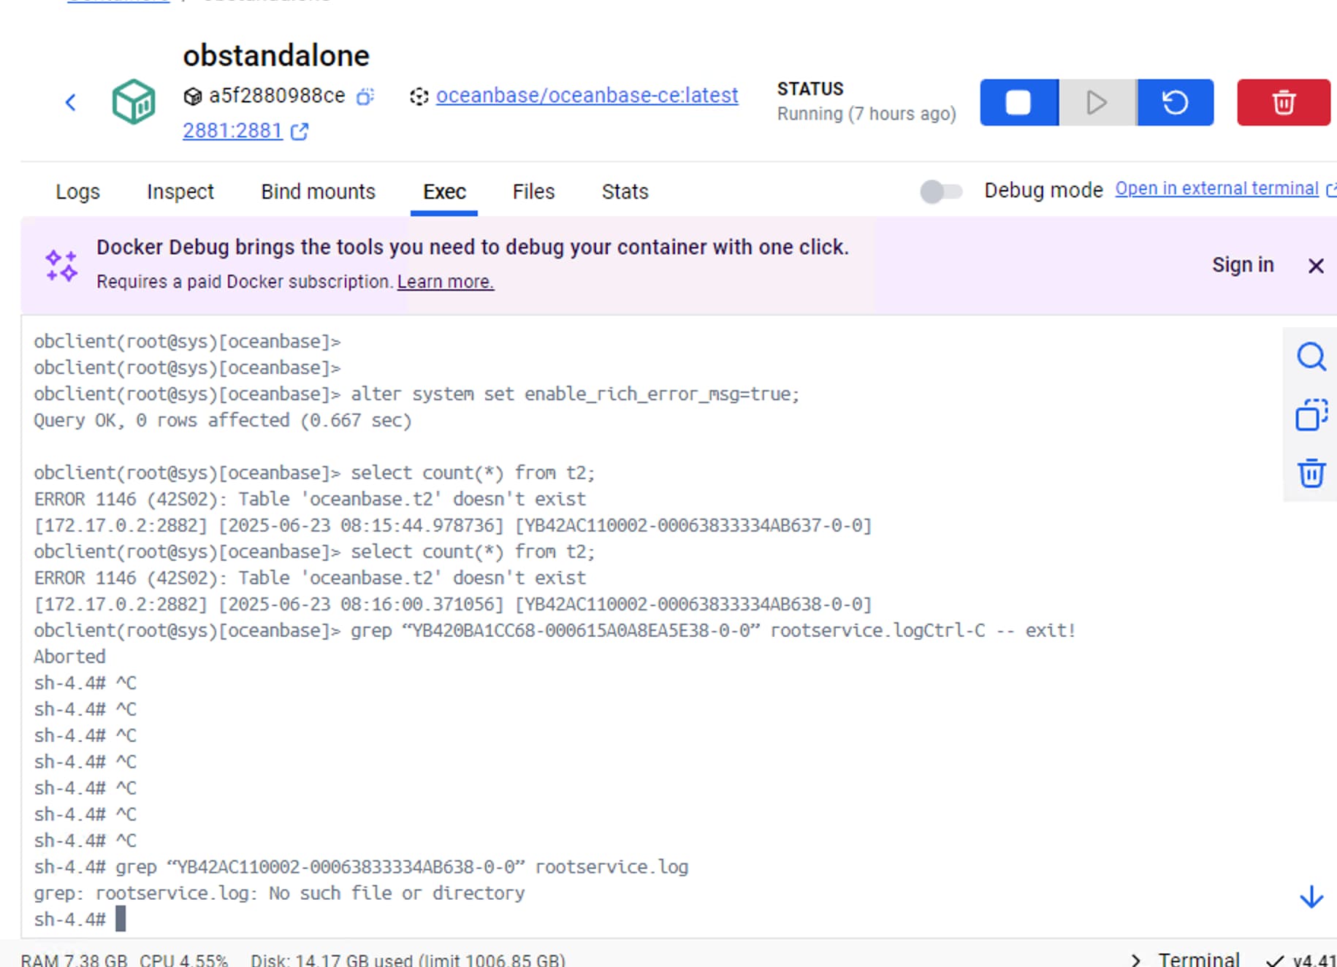Click the small cube icon before container ID

pyautogui.click(x=192, y=96)
